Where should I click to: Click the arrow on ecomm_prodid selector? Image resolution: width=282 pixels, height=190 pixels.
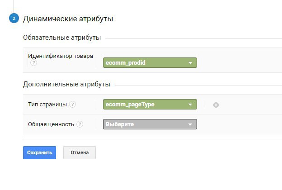(190, 63)
